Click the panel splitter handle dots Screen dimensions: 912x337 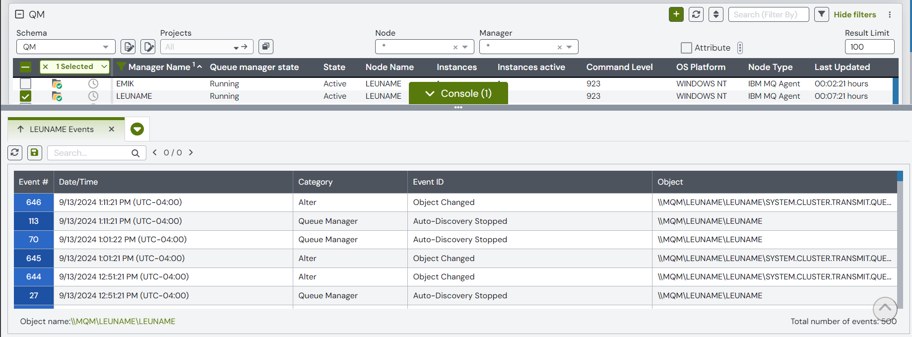tap(458, 107)
